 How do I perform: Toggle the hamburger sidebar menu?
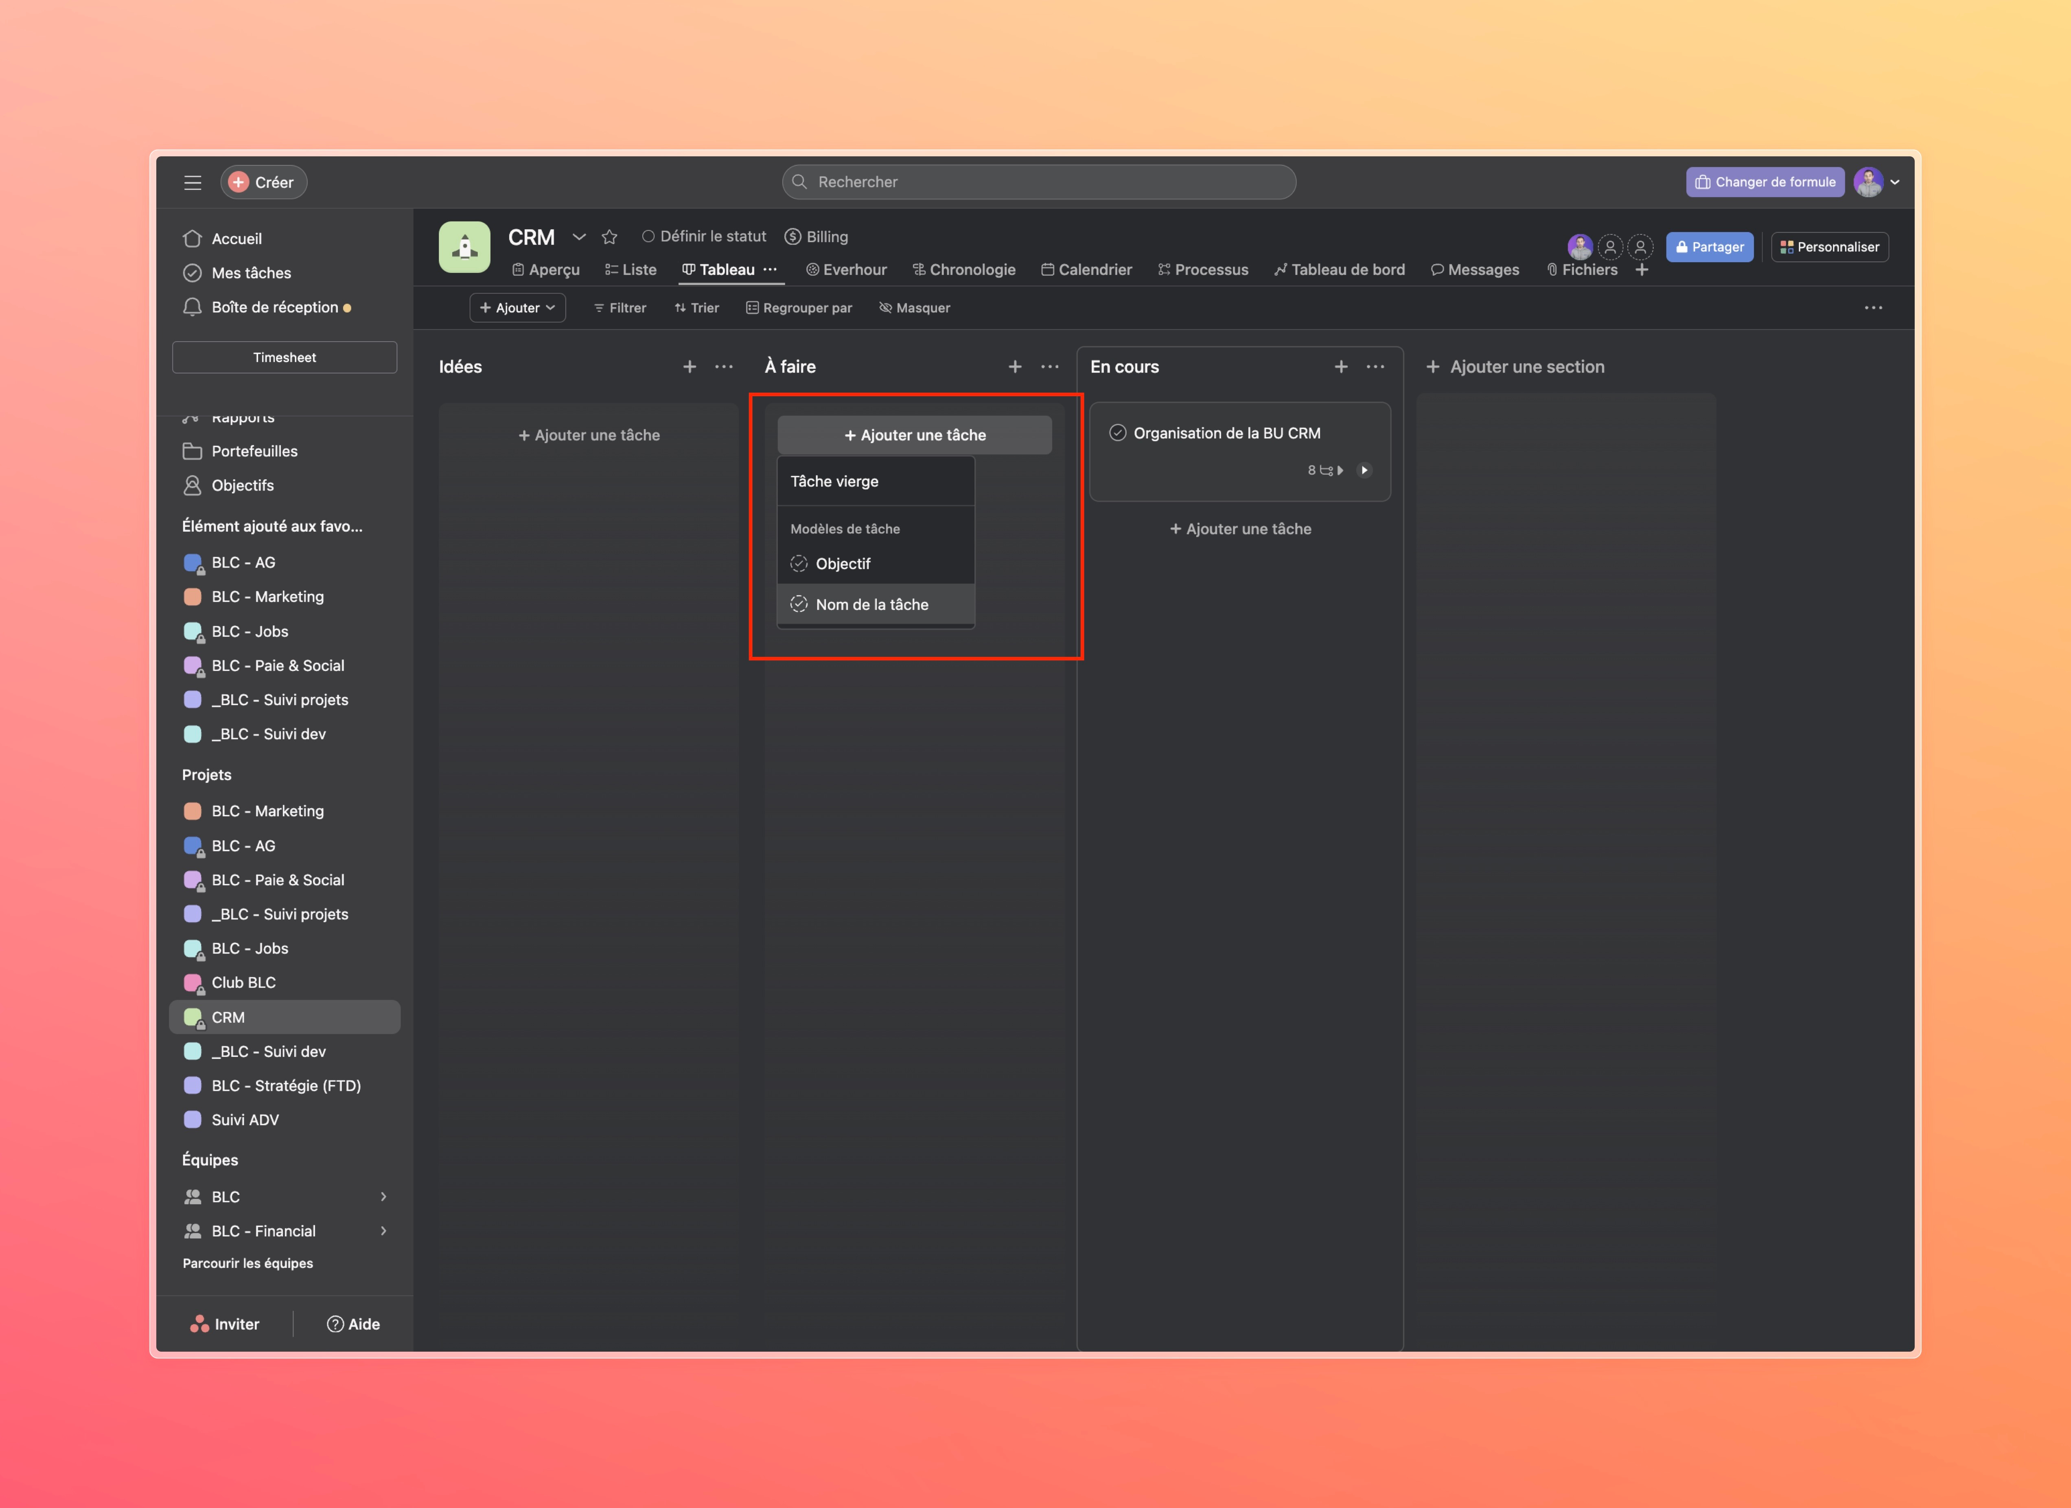[193, 183]
